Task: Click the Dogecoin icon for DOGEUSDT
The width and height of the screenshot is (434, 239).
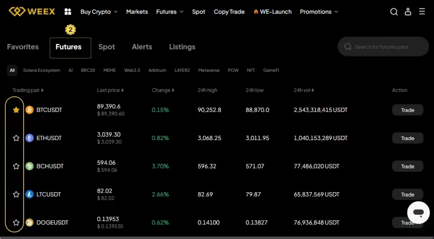Action: pyautogui.click(x=29, y=223)
